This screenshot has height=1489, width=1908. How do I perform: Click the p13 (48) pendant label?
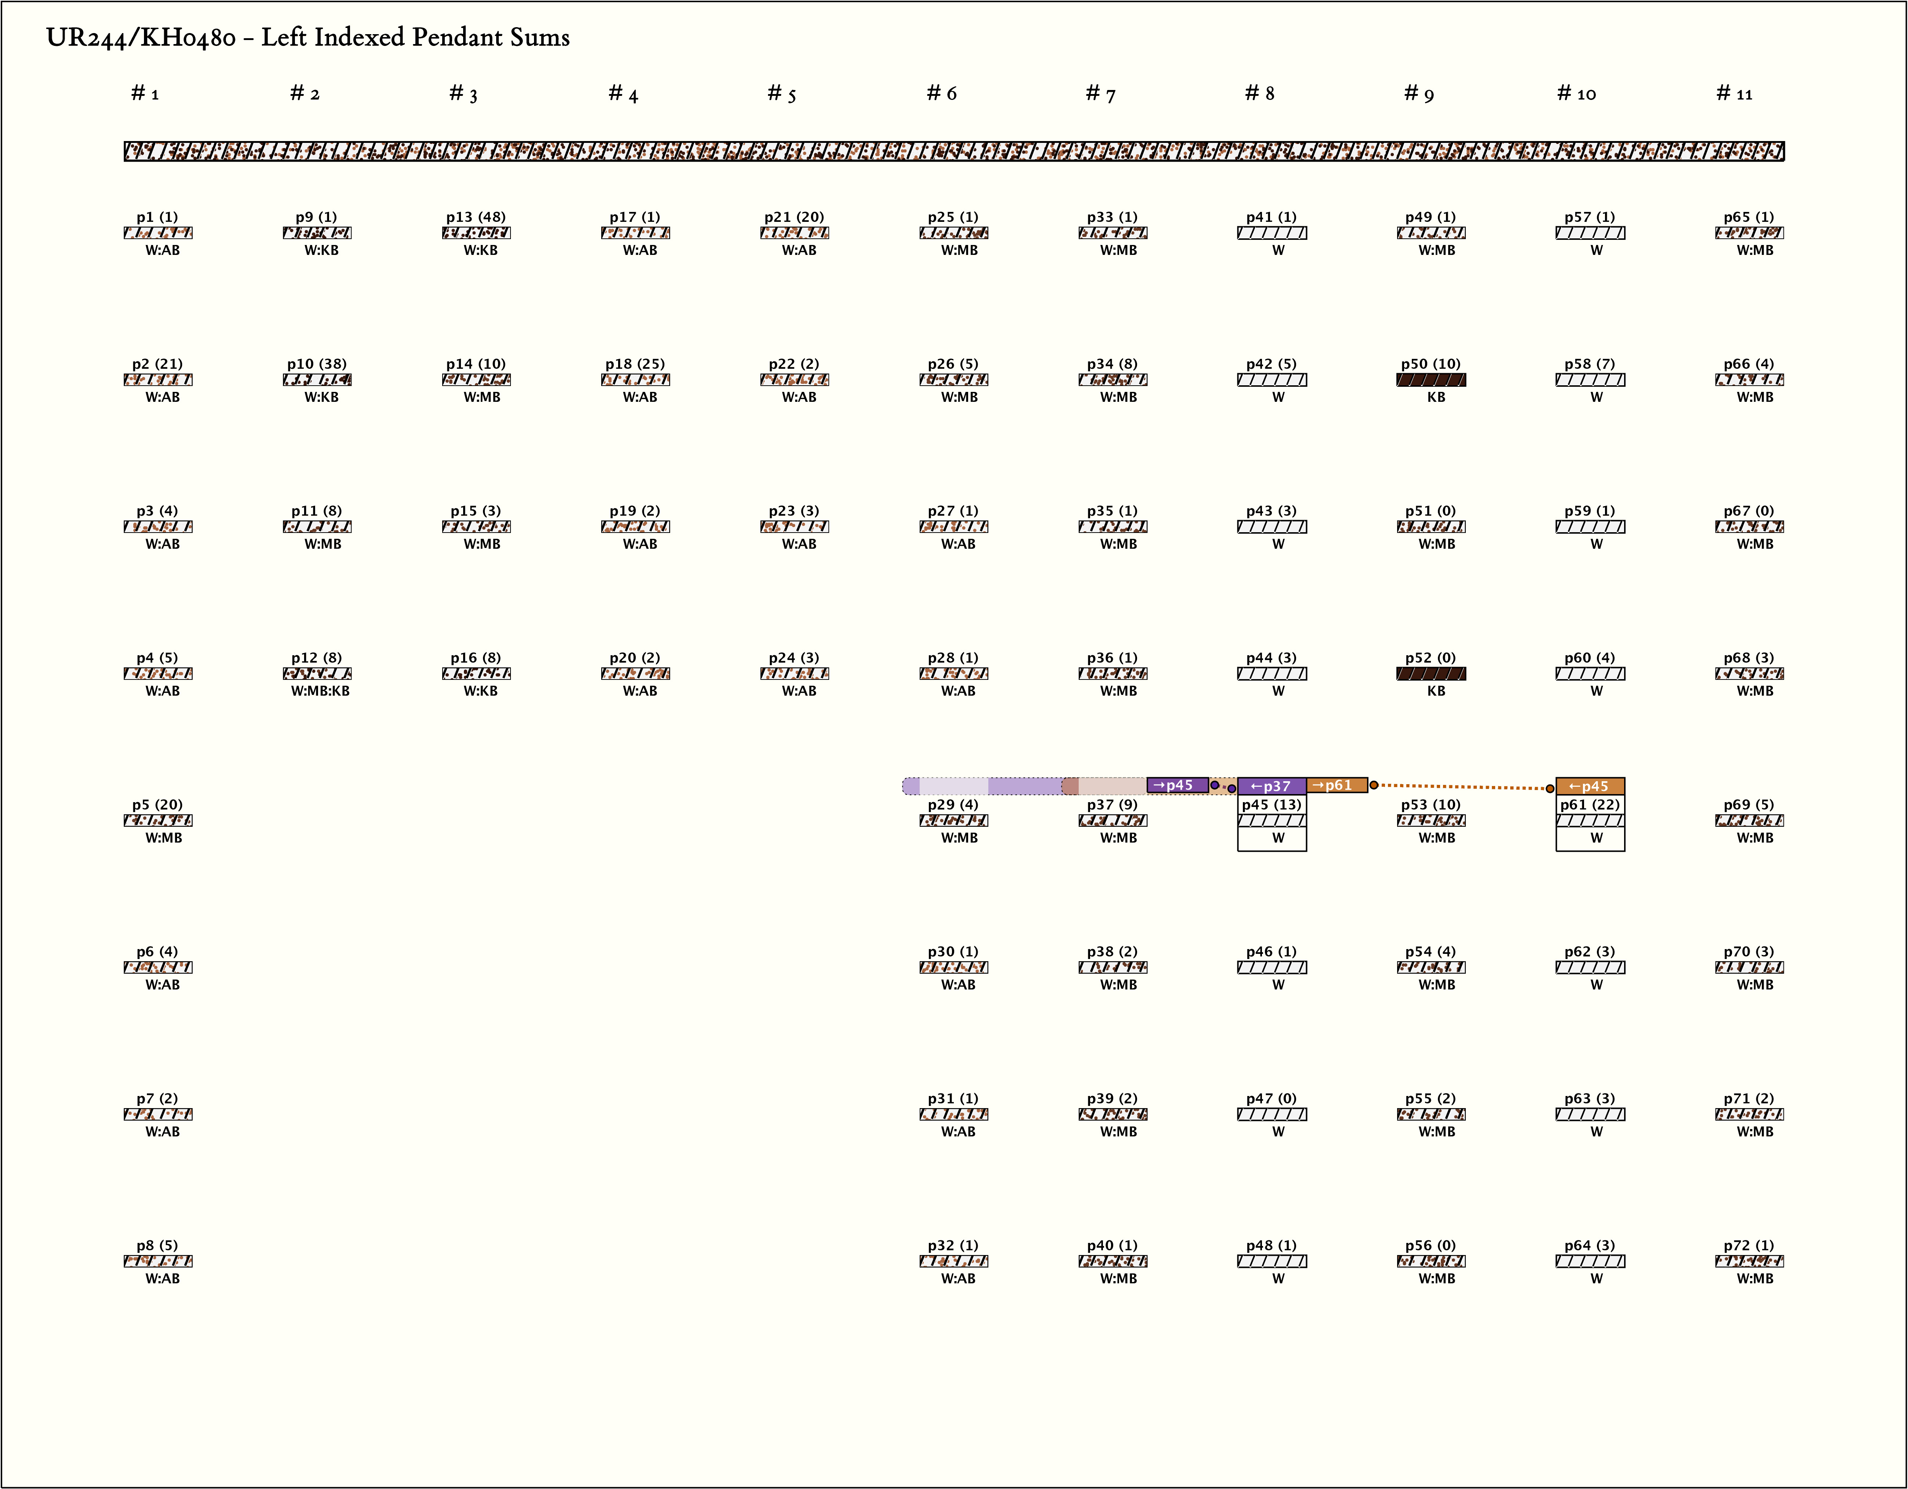click(x=475, y=217)
